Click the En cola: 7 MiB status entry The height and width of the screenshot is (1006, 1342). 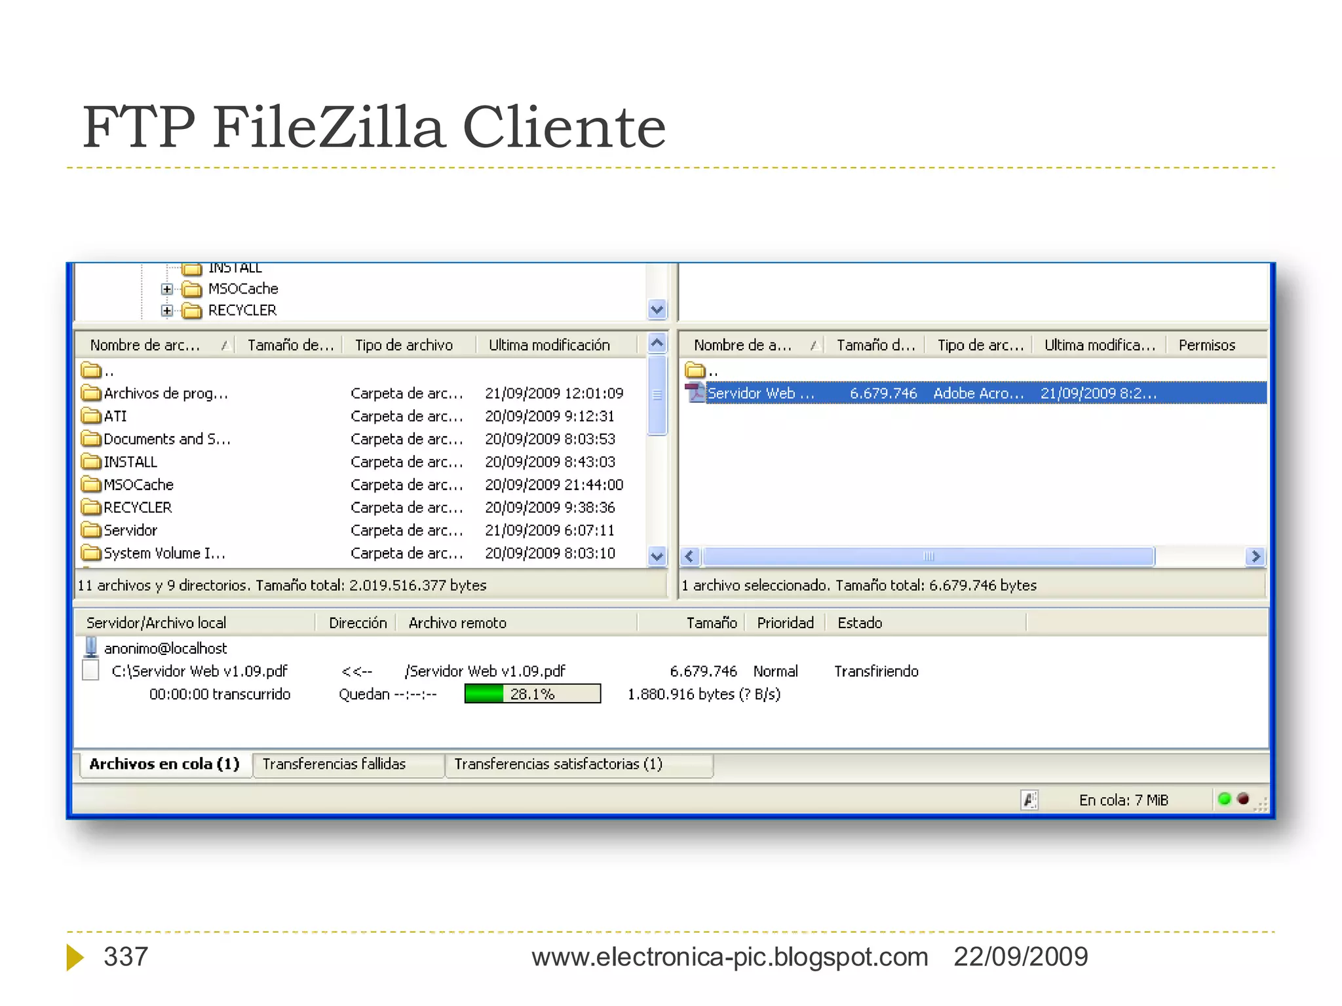[1123, 800]
